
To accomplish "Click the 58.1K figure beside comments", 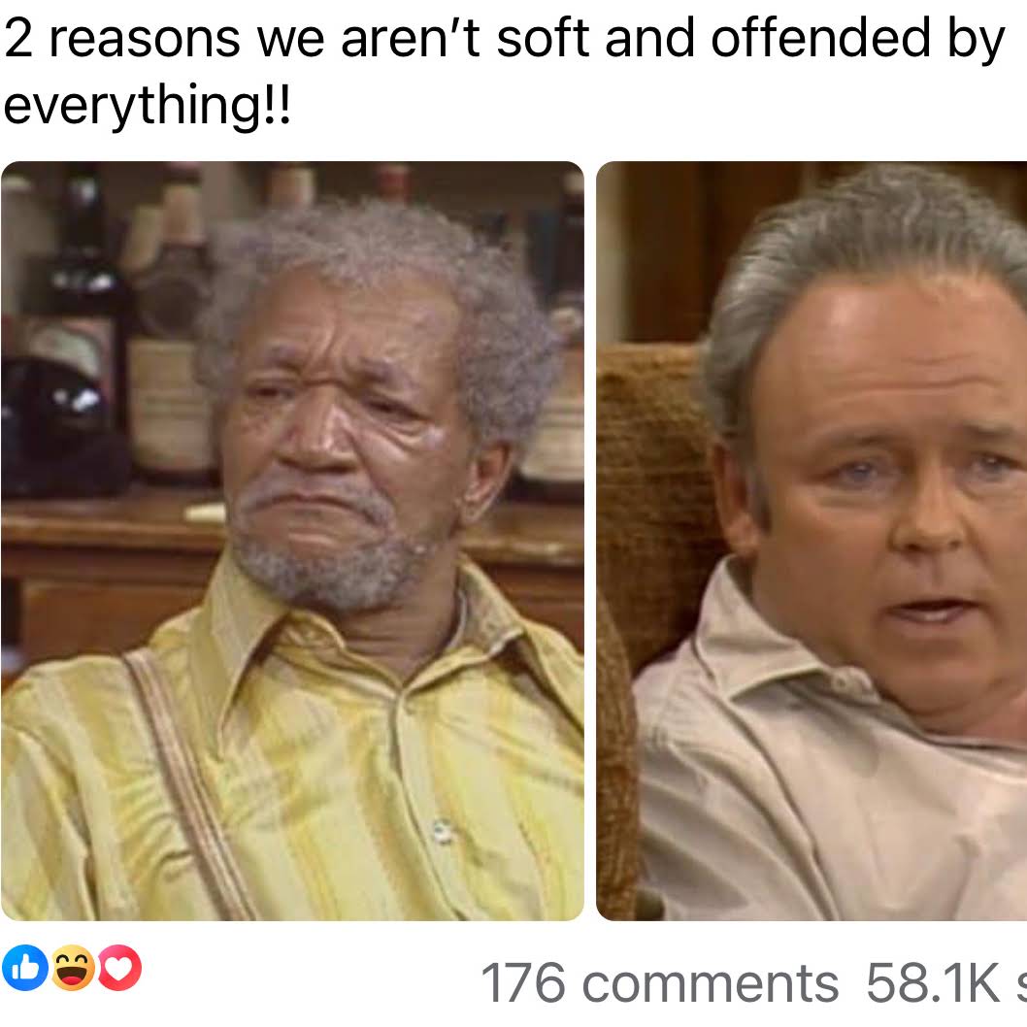I will [933, 982].
